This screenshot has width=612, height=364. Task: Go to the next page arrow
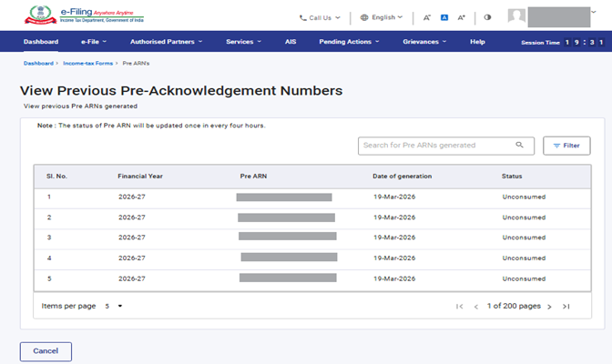click(x=549, y=307)
